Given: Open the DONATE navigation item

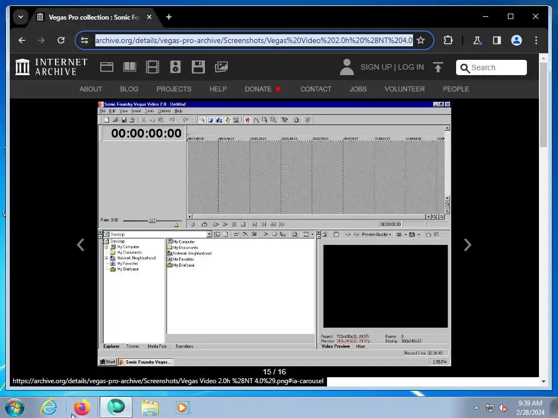Looking at the screenshot, I should point(263,89).
